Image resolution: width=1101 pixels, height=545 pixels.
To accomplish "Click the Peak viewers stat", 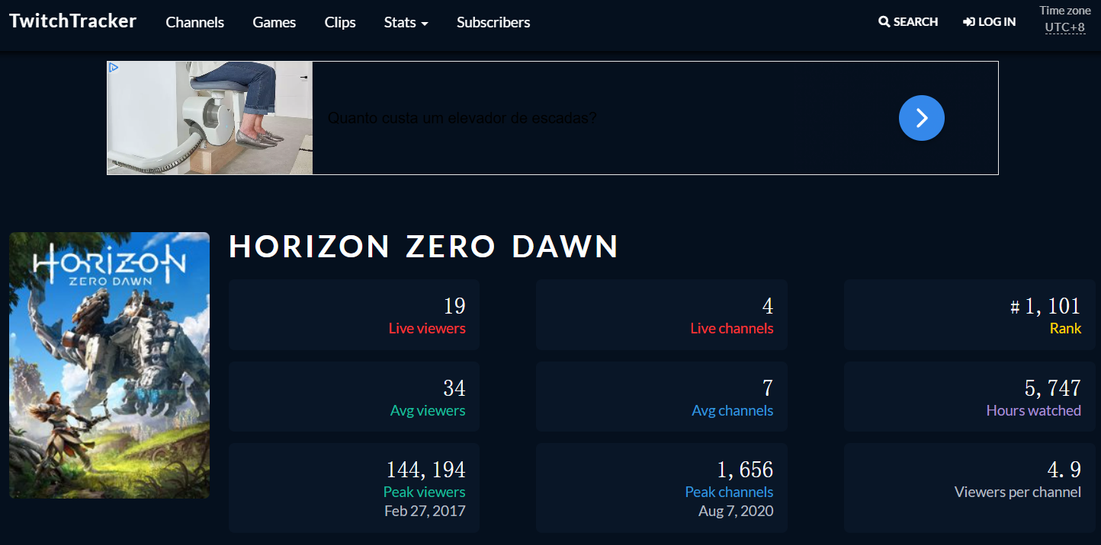I will pos(354,487).
